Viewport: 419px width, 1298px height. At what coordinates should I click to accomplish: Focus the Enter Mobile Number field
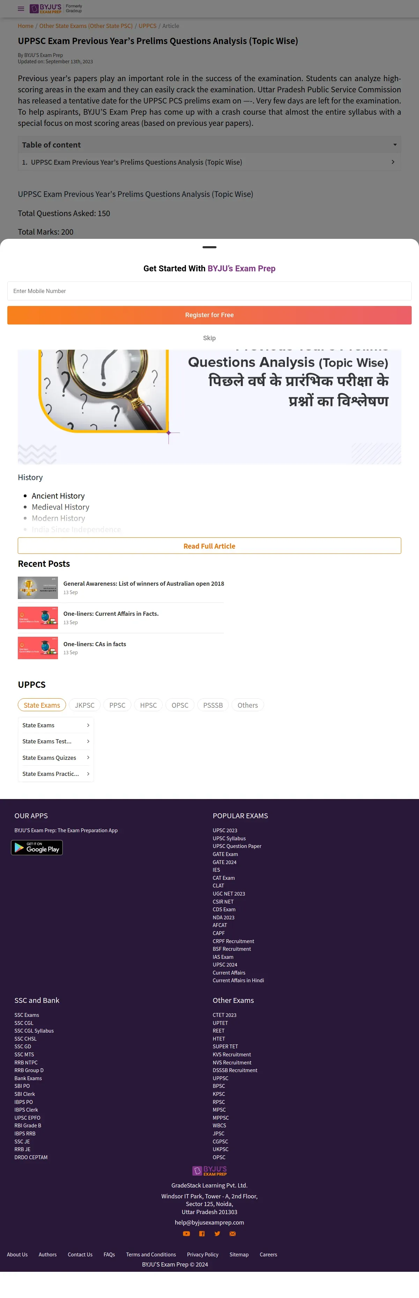209,291
